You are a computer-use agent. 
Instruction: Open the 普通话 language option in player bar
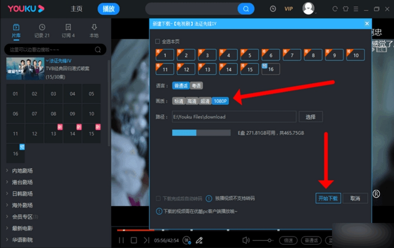click(311, 240)
